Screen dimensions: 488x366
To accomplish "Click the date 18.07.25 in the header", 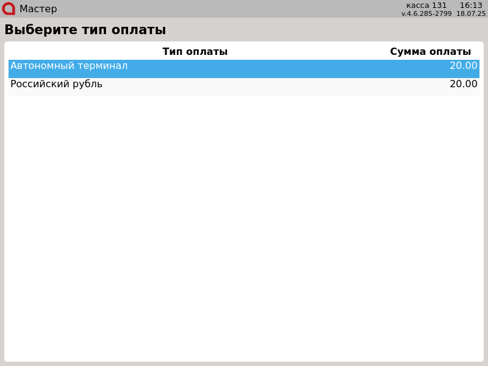I will [x=471, y=13].
